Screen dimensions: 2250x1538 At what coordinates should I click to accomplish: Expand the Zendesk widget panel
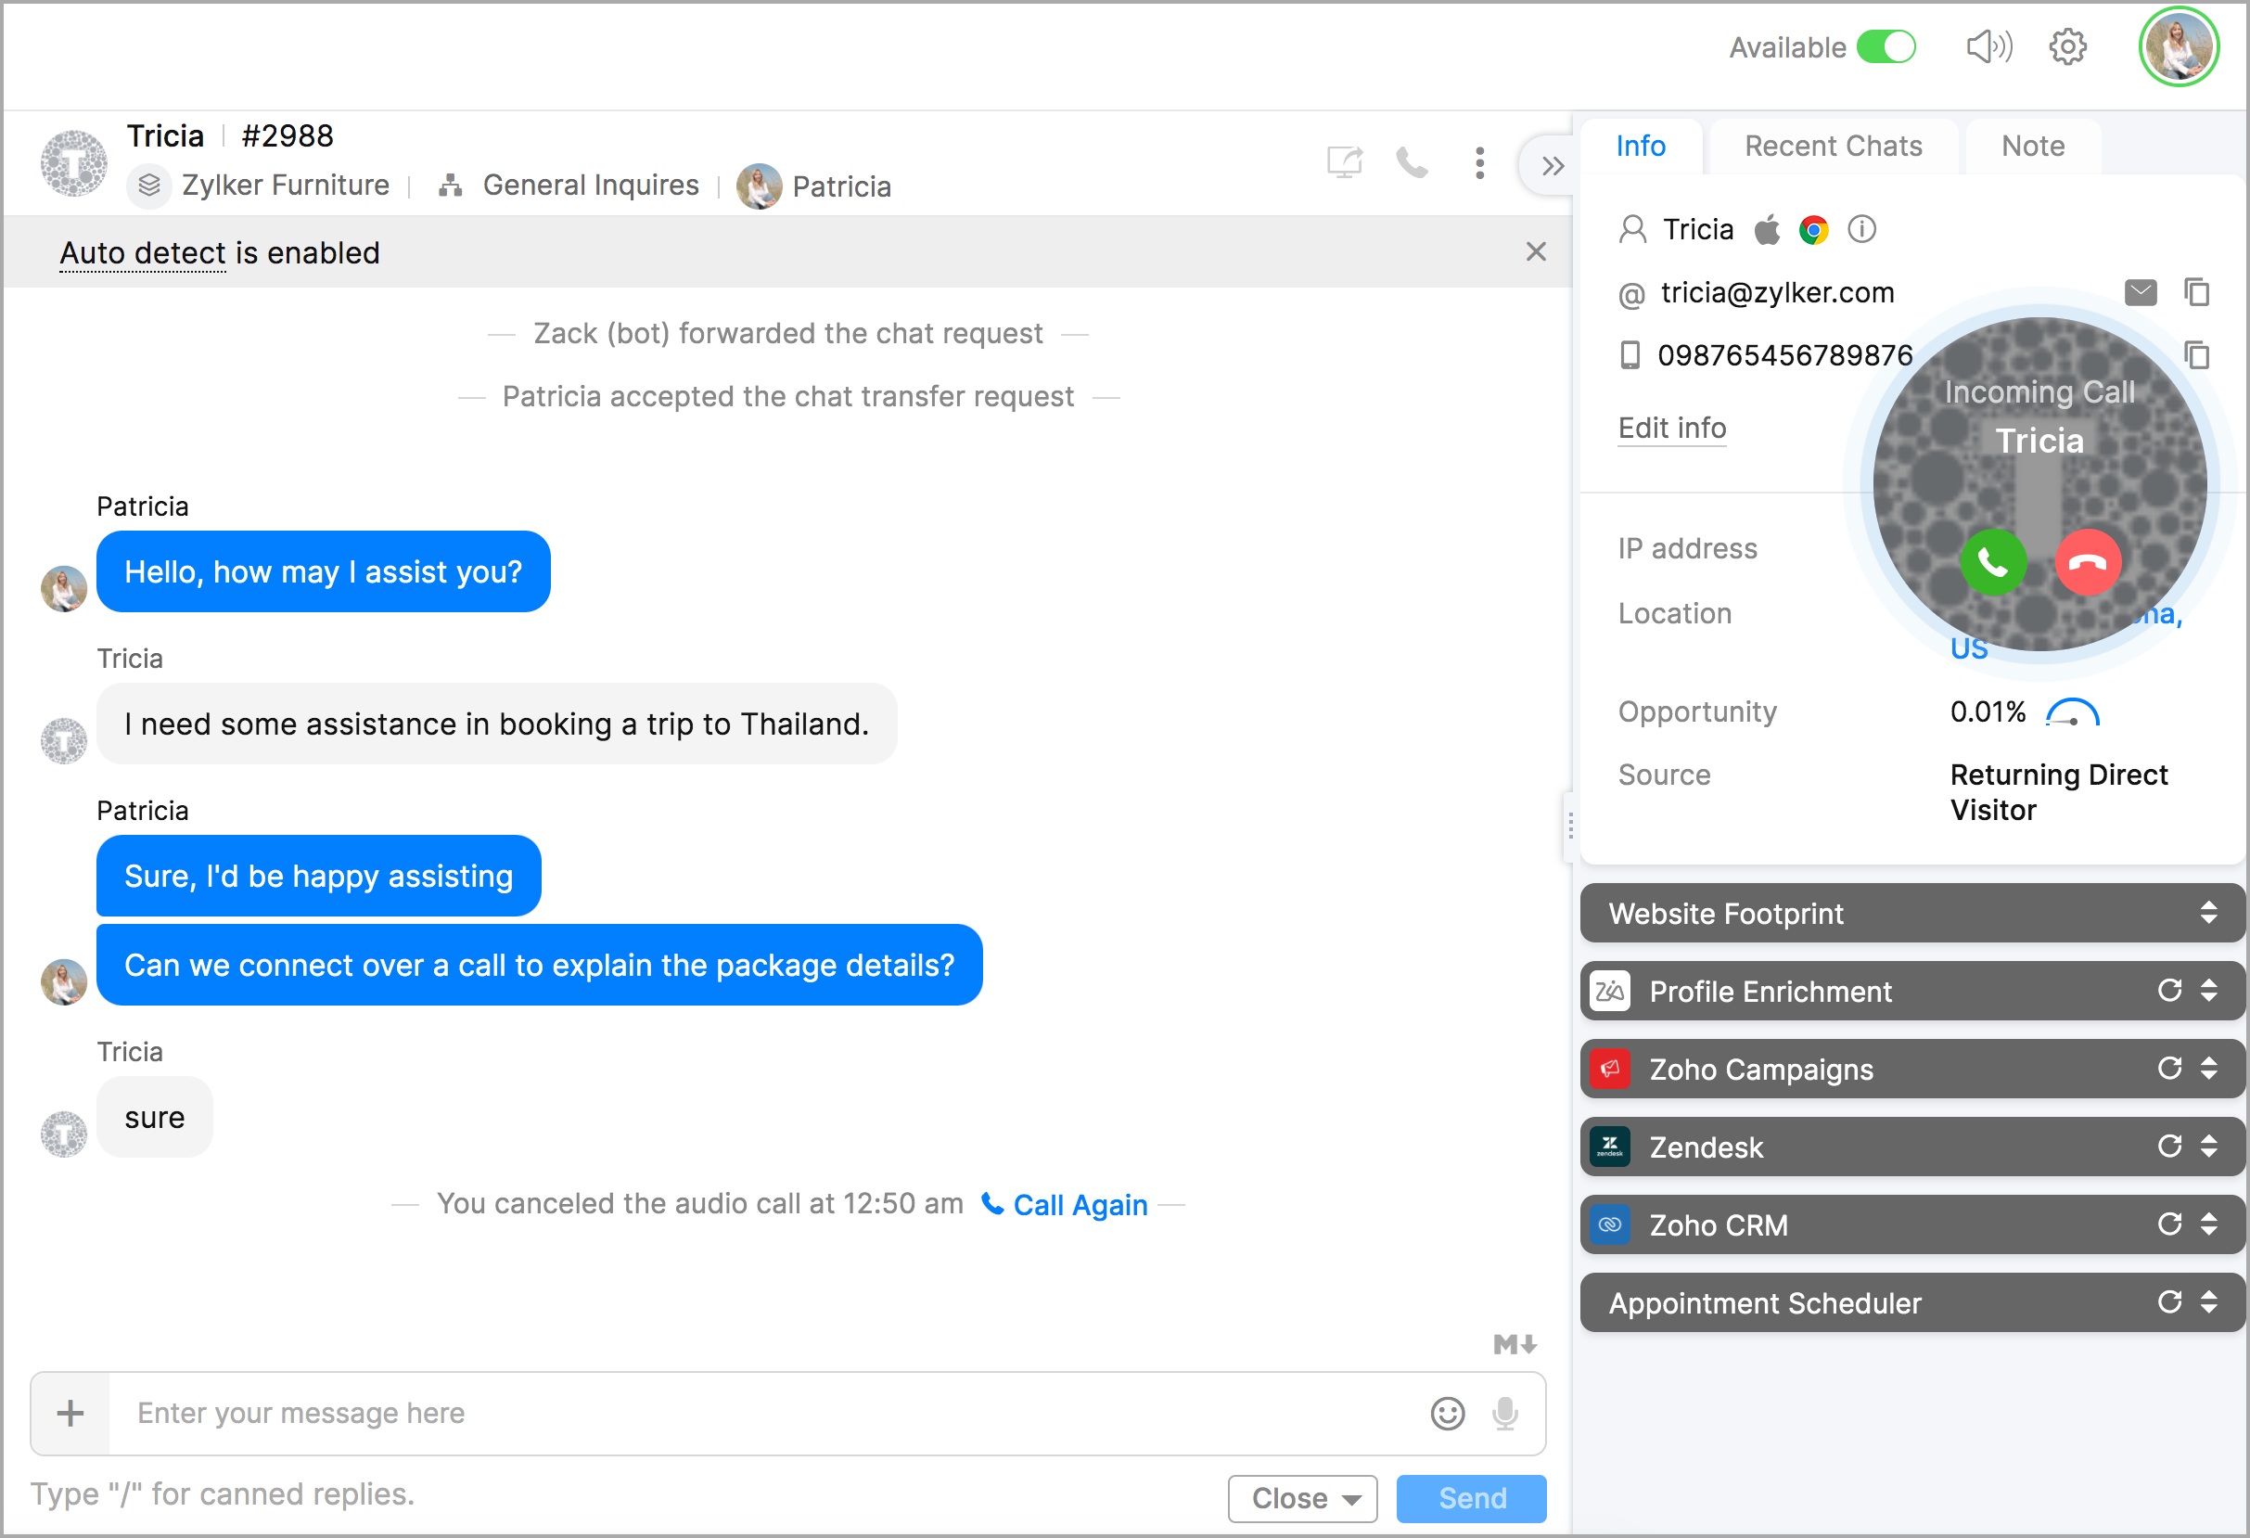[2207, 1147]
